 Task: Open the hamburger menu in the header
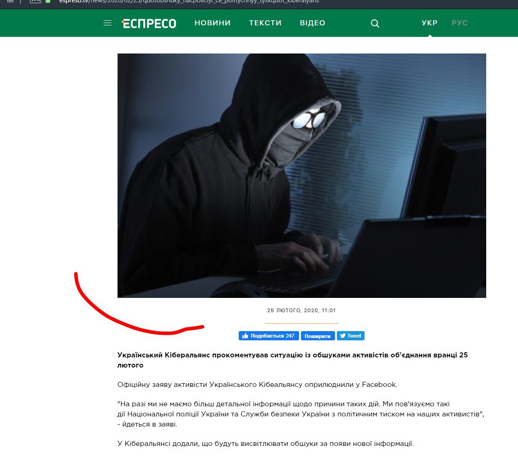click(107, 23)
